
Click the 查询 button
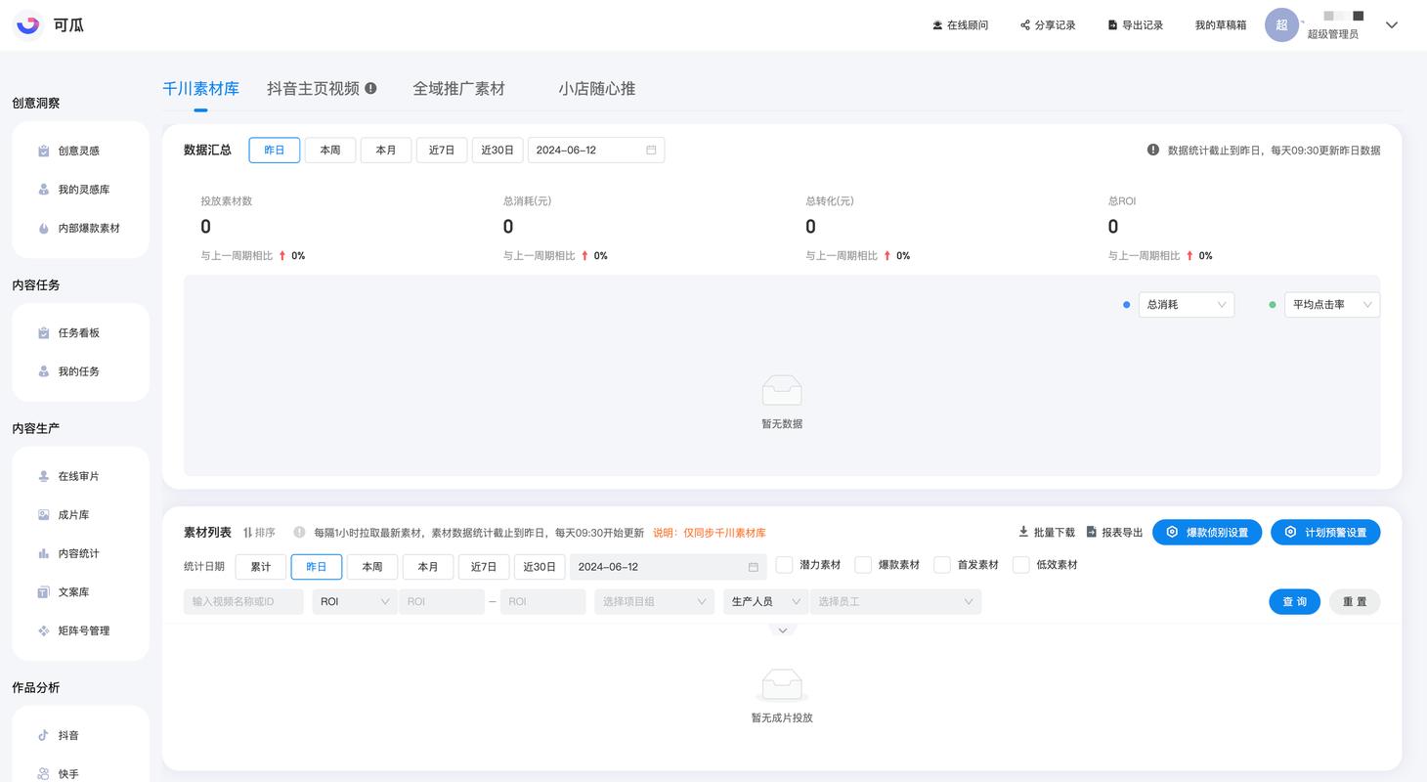pos(1295,602)
